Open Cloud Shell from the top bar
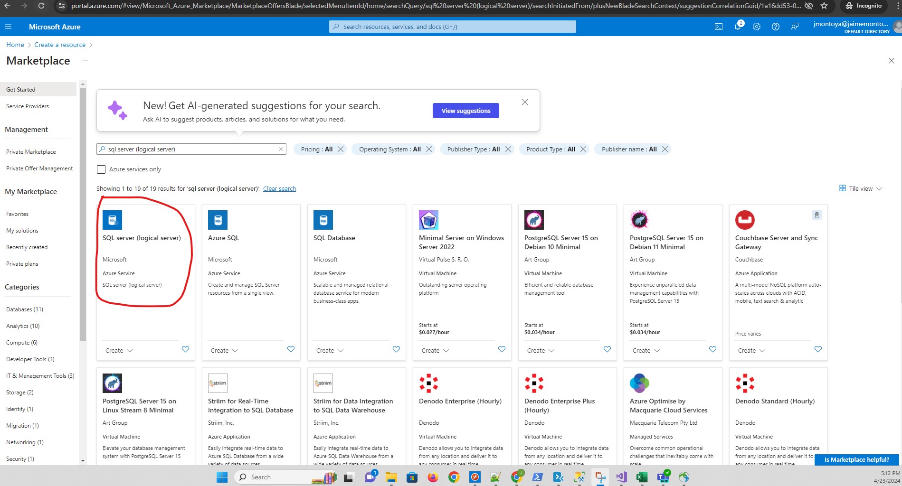Screen dimensions: 902x486 719,27
